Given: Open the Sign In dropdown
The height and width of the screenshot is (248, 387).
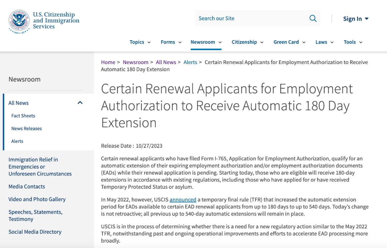Looking at the screenshot, I should click(x=356, y=19).
